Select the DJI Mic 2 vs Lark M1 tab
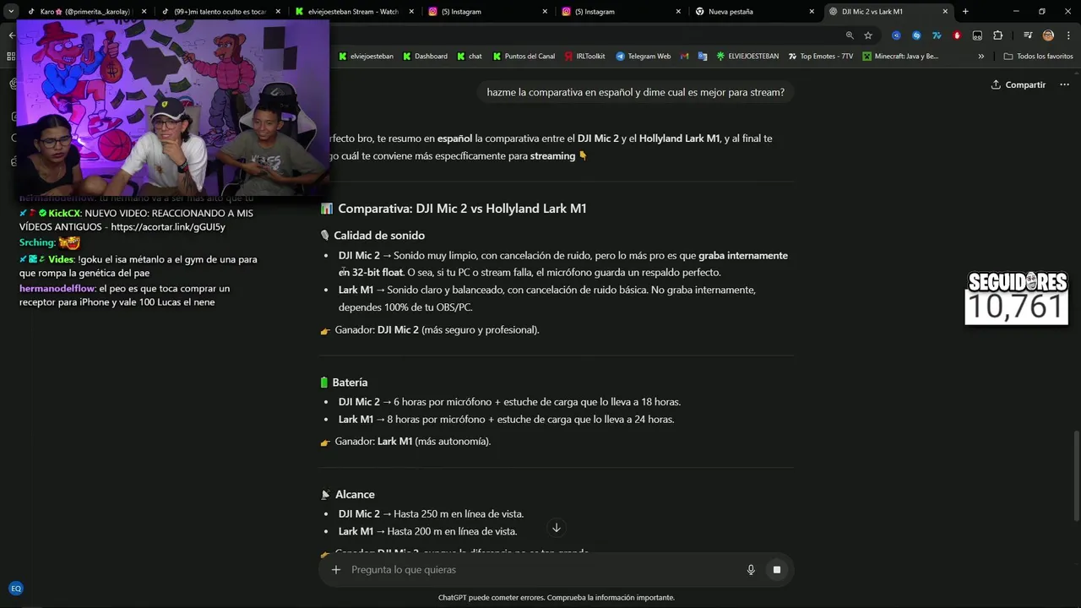This screenshot has width=1081, height=608. point(878,12)
